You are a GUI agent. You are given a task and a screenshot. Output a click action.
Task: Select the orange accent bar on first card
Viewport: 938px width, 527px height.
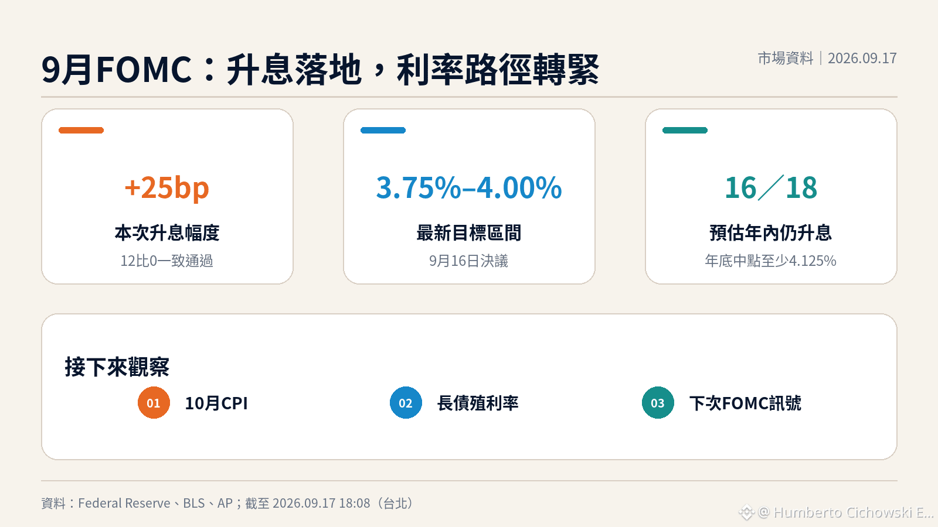[x=81, y=130]
